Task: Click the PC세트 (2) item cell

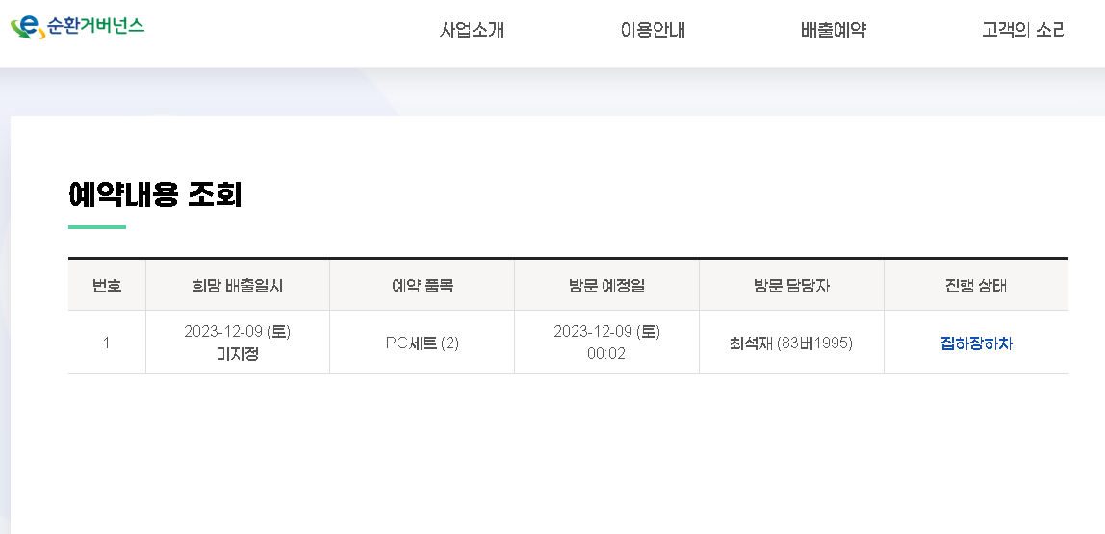Action: pos(422,343)
